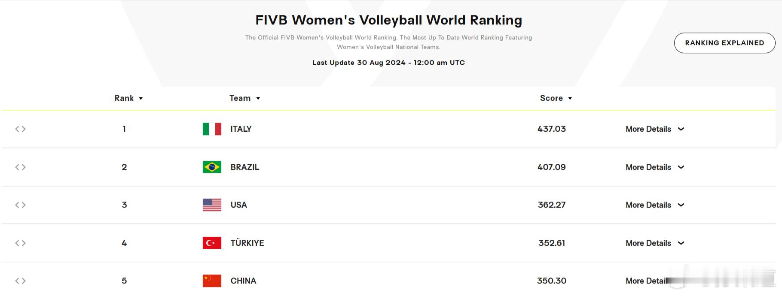782x296 pixels.
Task: Click the rank change arrows beside Brazil
Action: click(21, 167)
